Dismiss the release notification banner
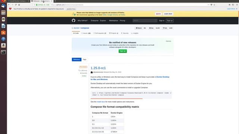This screenshot has width=239, height=134. click(168, 41)
